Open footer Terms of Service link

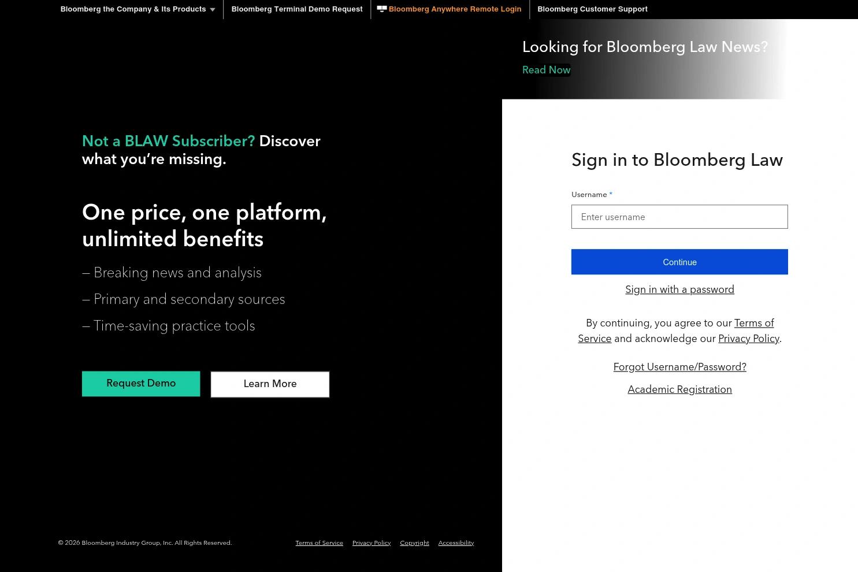point(319,543)
